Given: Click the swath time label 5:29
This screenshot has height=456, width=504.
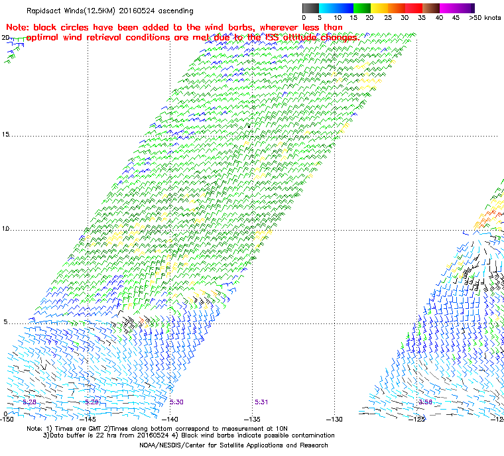Looking at the screenshot, I should (92, 402).
